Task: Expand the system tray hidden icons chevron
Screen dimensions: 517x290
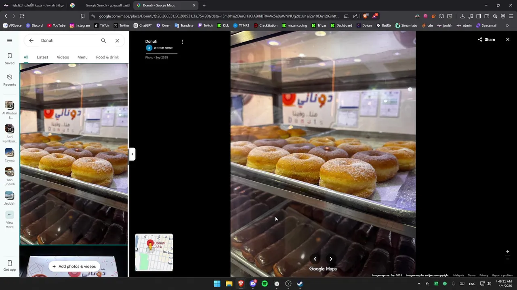Action: point(419,284)
